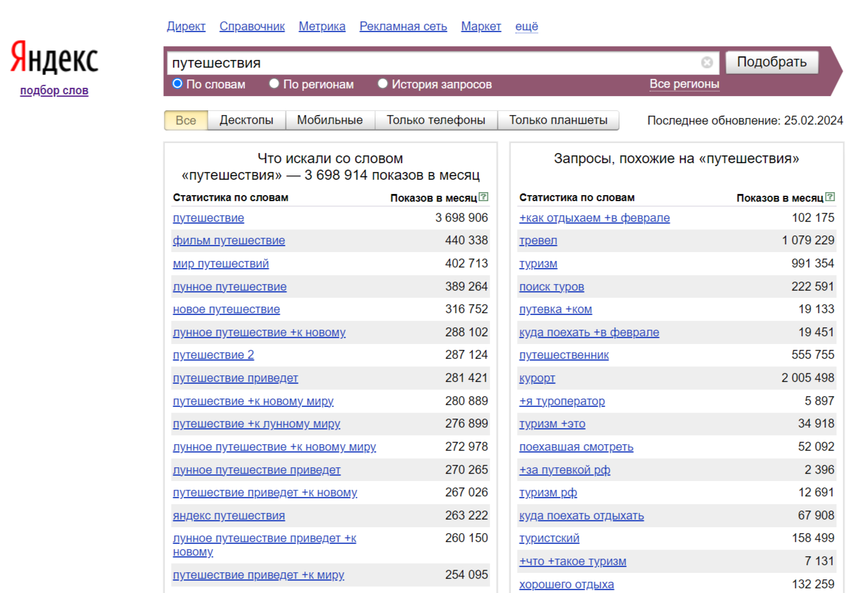The image size is (857, 593).
Task: Open the similar query "туристский"
Action: point(550,538)
